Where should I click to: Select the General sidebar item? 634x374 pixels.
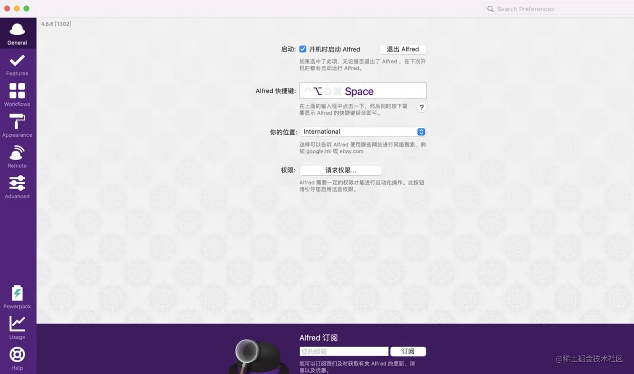click(x=17, y=33)
